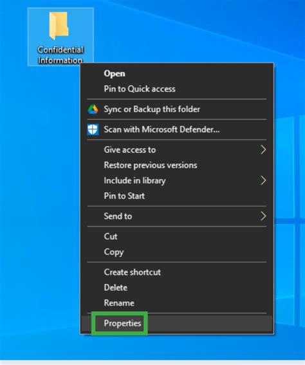Select the Confidential Information folder icon

point(59,26)
